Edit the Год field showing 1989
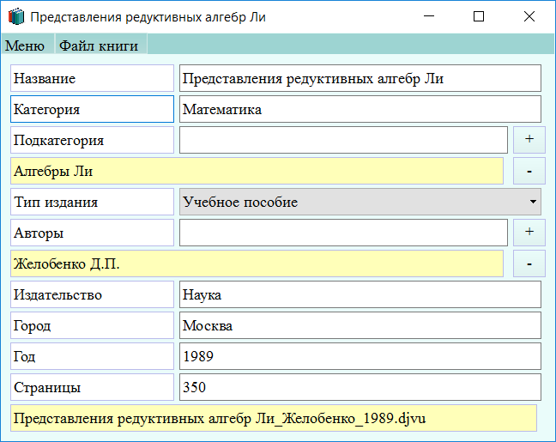The width and height of the screenshot is (556, 442). (x=360, y=356)
